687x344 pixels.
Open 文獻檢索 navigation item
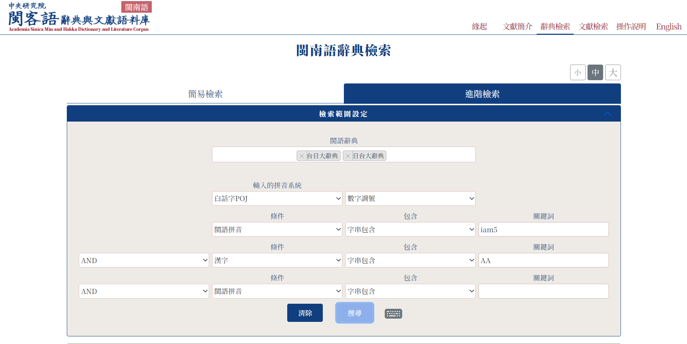click(593, 26)
